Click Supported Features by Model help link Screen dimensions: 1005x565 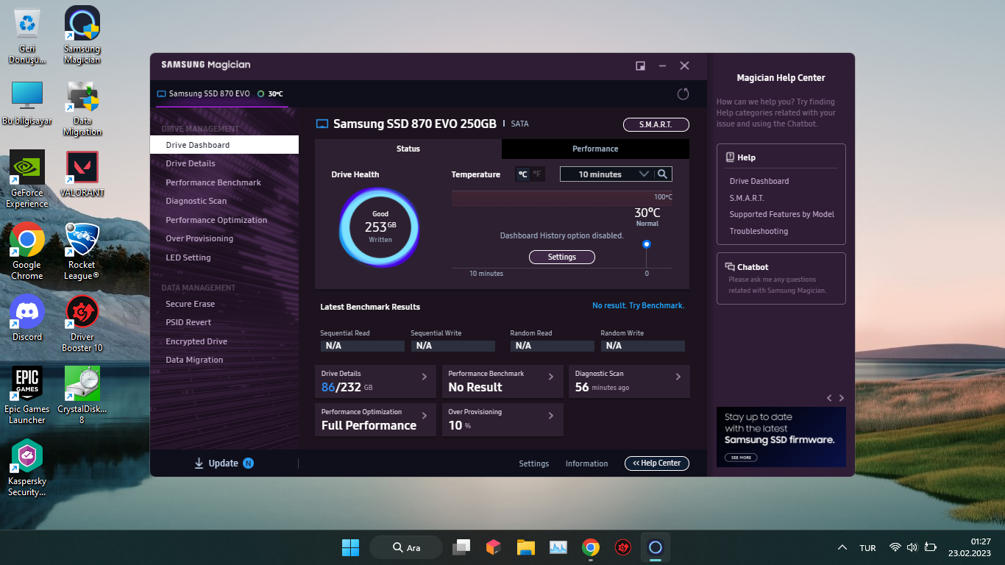point(782,214)
